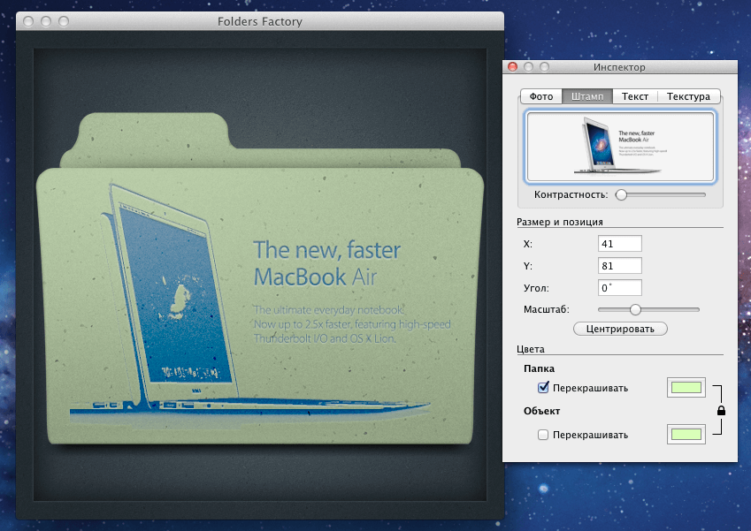
Task: Minimize the Инспектор window with yellow button
Action: point(527,66)
